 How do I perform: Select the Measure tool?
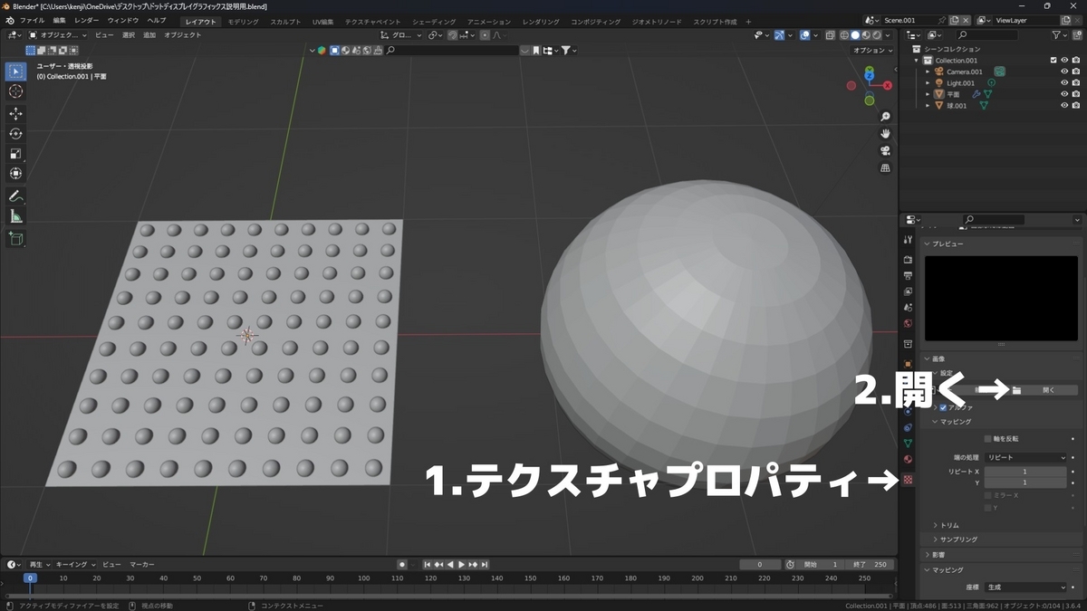pos(15,215)
